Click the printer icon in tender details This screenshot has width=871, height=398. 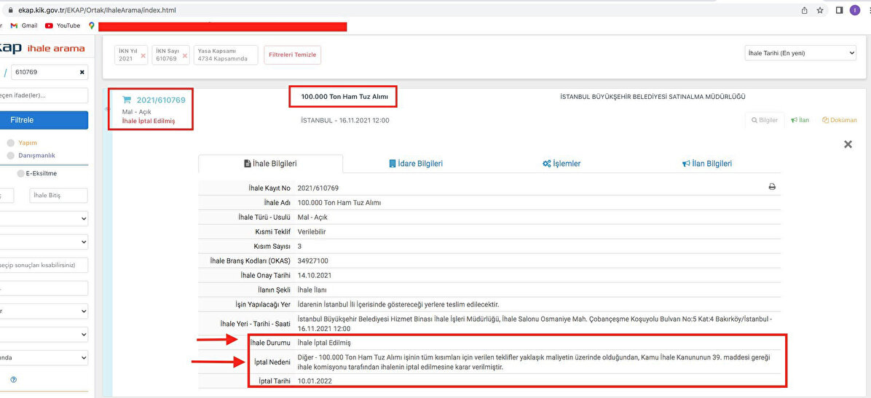[772, 187]
